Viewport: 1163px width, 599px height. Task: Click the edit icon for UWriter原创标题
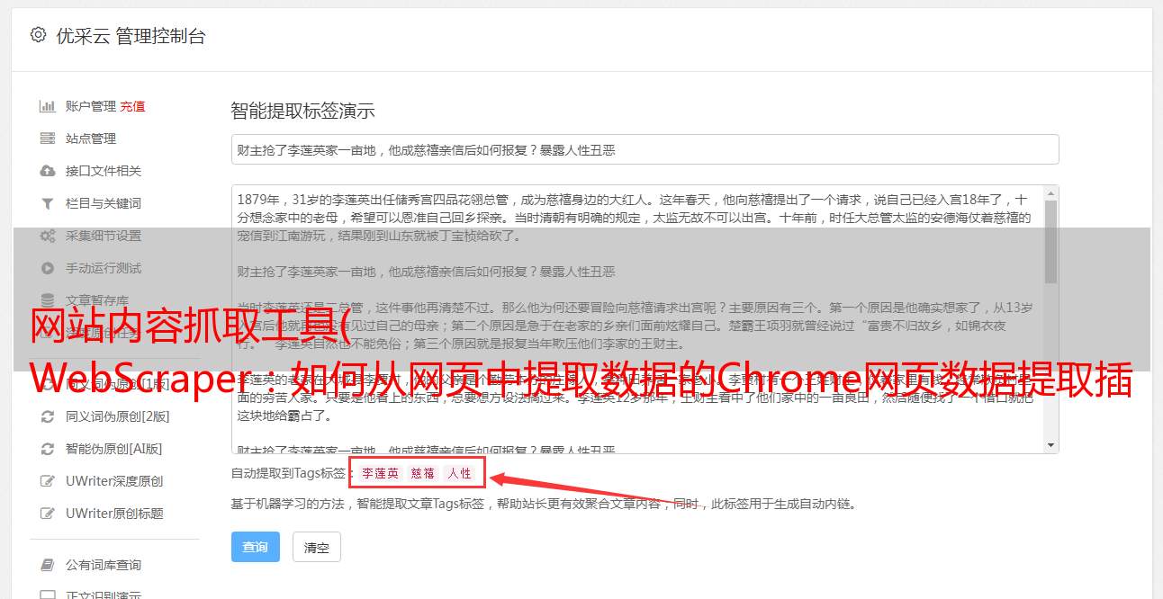[x=48, y=514]
